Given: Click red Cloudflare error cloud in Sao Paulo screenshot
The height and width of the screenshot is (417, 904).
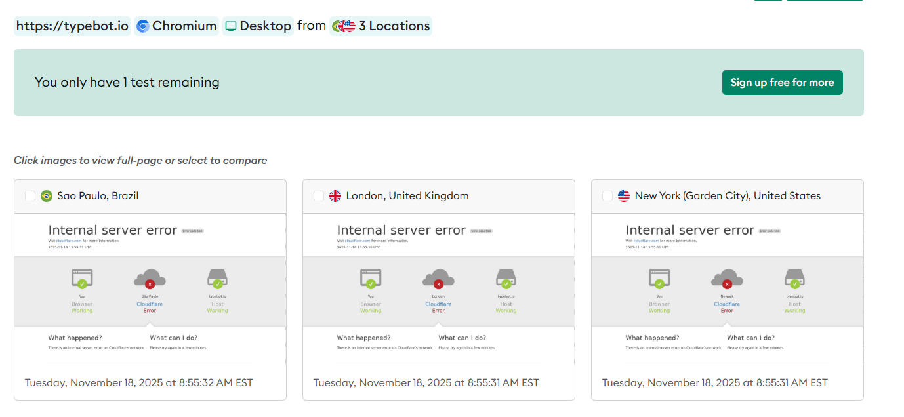Looking at the screenshot, I should tap(150, 280).
